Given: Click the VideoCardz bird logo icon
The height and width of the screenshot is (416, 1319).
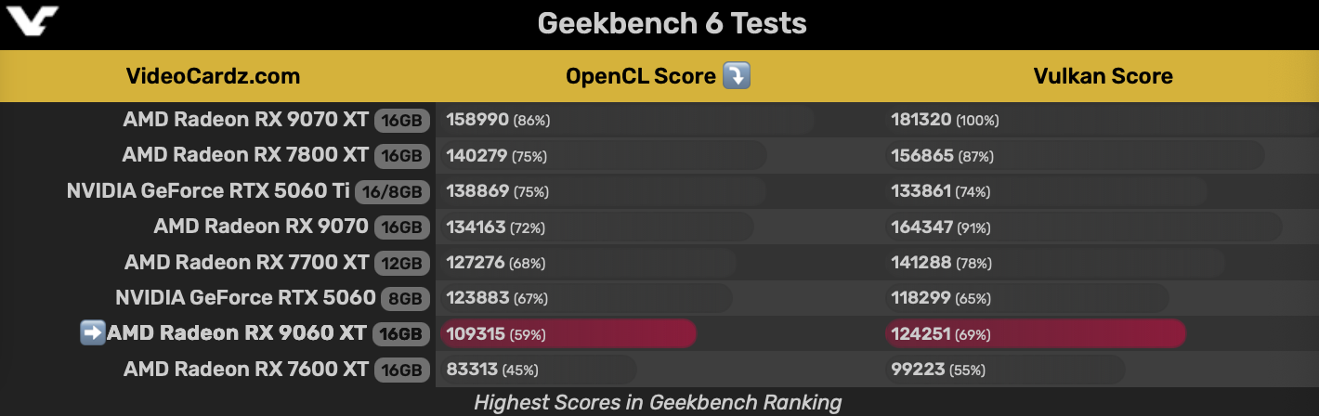Looking at the screenshot, I should (32, 19).
